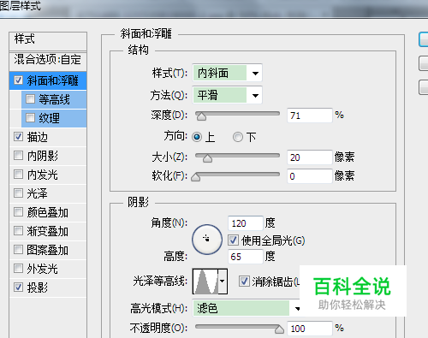
Task: Open the 高光模式 dropdown showing 滤色
Action: coord(247,308)
